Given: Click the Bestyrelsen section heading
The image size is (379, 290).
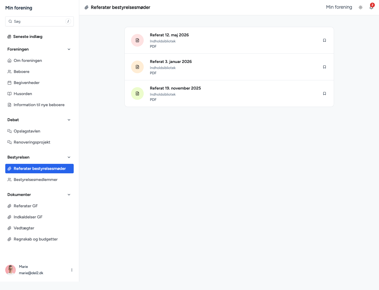Looking at the screenshot, I should (x=18, y=157).
